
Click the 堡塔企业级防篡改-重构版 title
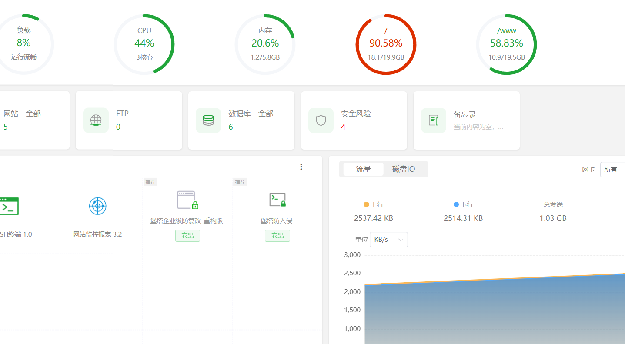click(x=187, y=221)
